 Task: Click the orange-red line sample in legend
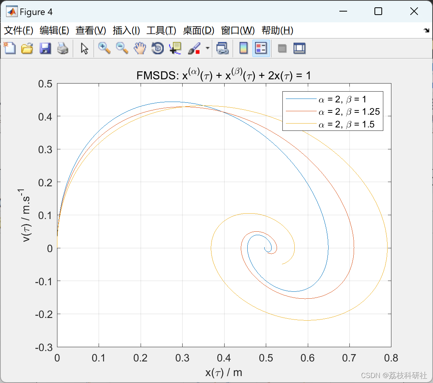coord(301,111)
